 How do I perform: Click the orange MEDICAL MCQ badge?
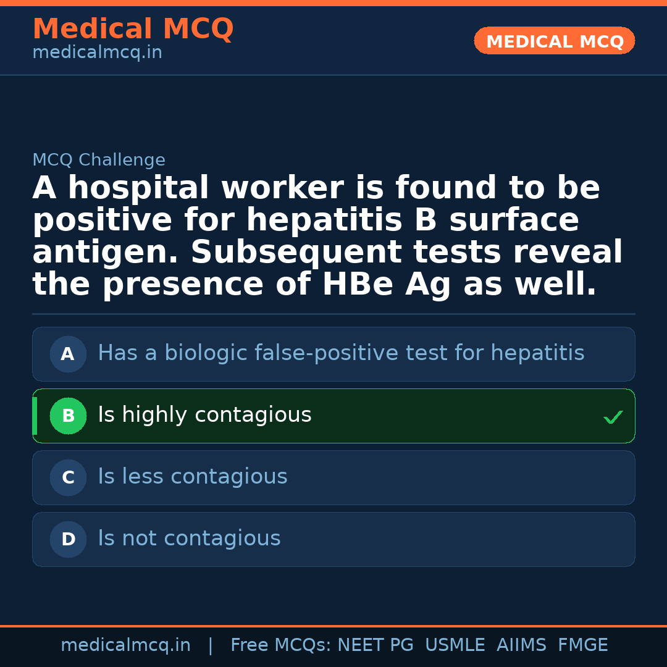pyautogui.click(x=554, y=41)
